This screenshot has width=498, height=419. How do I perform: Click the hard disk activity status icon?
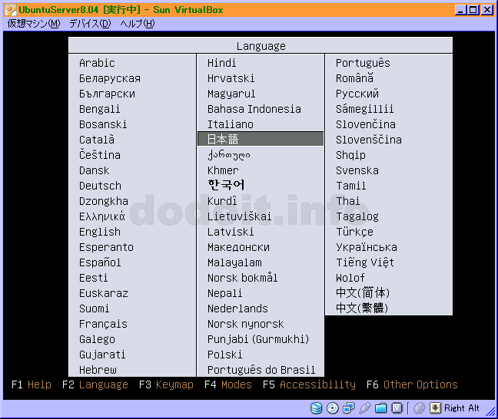[316, 408]
